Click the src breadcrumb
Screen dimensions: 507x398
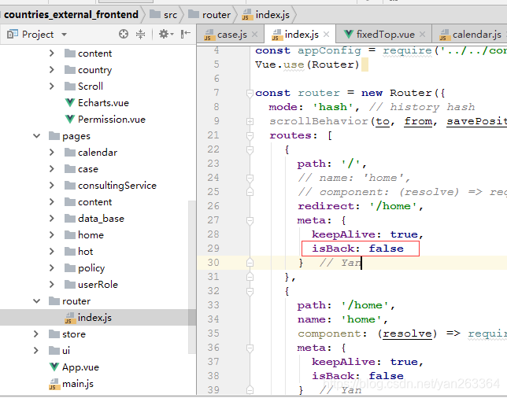[164, 15]
